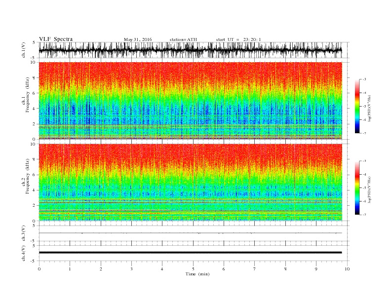Click the "6" tick on the Time axis
This screenshot has height=302, width=391.
pos(224,269)
